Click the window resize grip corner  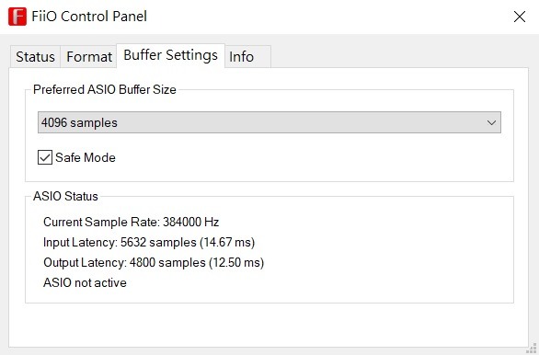coord(532,348)
